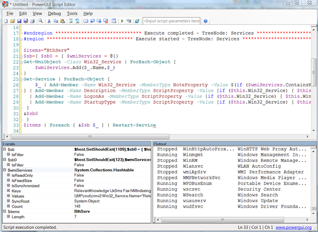Open the Edit menu
Viewport: 318px width, 232px height.
tap(23, 13)
